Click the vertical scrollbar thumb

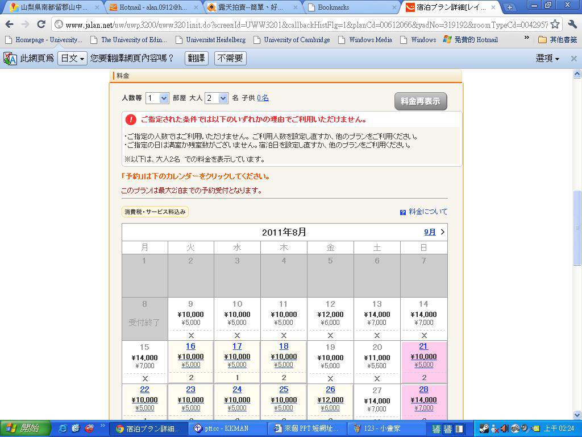(x=577, y=228)
